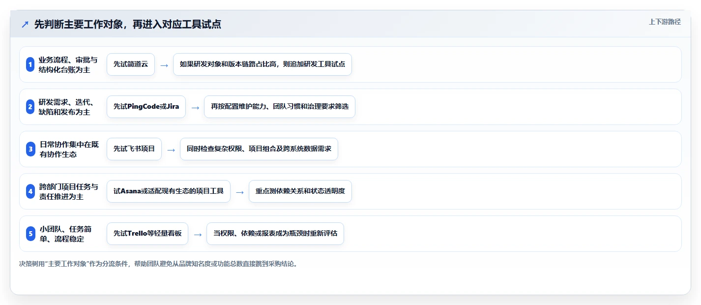Click the footnote starting 决策树用
Viewport: 701px width, 305px height.
[159, 264]
